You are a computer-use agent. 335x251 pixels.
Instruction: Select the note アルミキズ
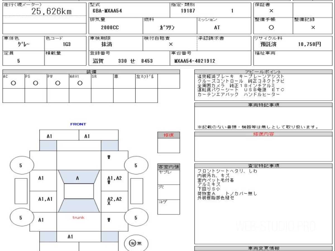tap(209, 185)
